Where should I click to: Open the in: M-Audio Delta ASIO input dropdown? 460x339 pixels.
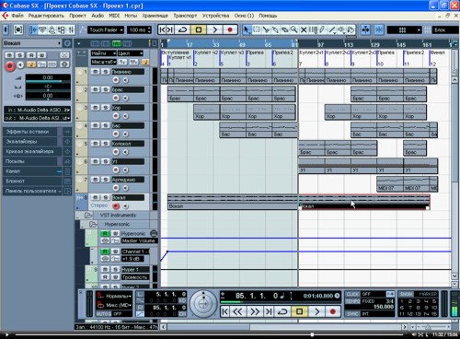[x=38, y=110]
